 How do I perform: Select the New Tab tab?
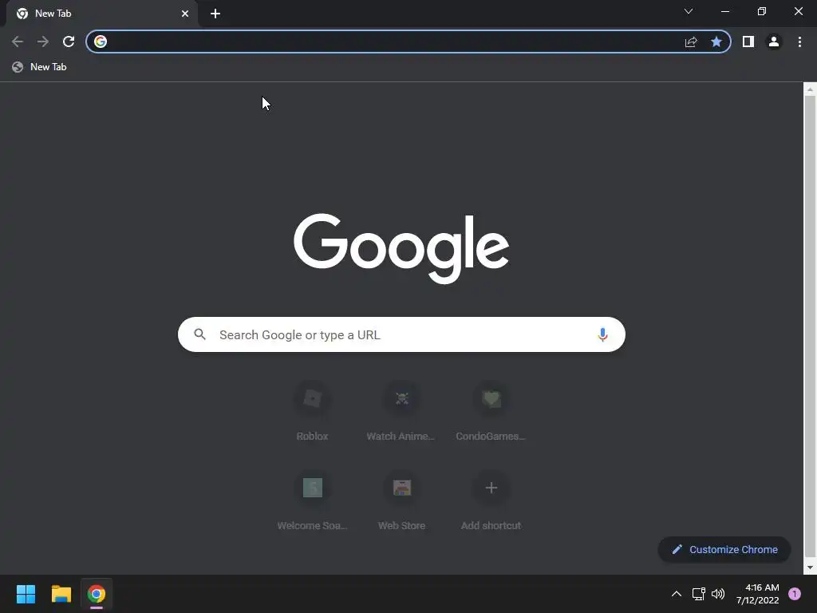(102, 14)
